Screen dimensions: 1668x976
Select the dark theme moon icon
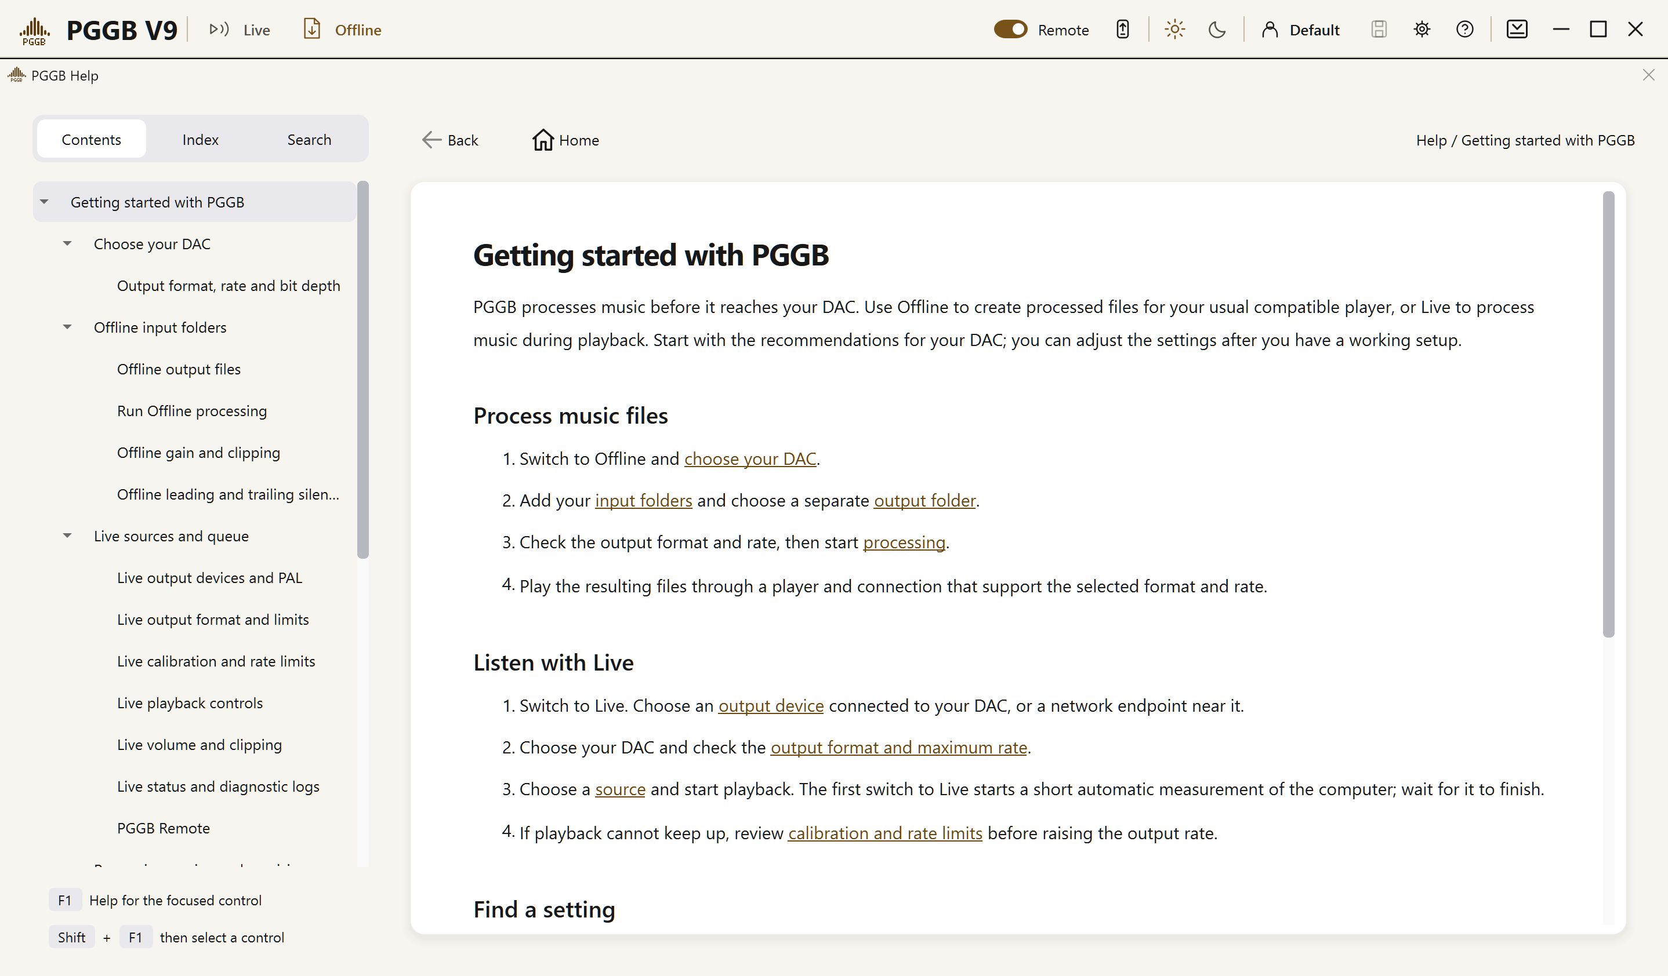[x=1217, y=30]
